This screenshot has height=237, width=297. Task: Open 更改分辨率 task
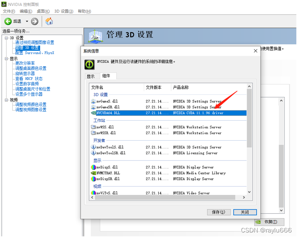point(25,63)
